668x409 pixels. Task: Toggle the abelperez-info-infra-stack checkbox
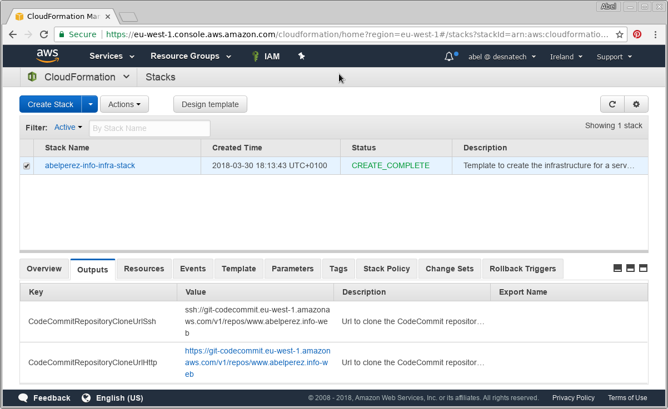(x=27, y=166)
